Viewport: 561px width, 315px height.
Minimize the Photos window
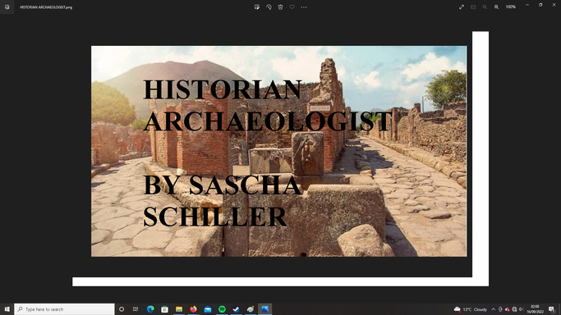point(527,5)
